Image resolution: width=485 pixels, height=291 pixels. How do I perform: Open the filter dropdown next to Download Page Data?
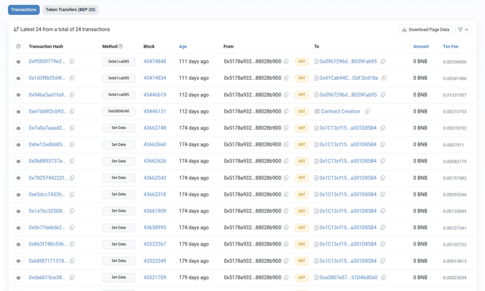463,30
